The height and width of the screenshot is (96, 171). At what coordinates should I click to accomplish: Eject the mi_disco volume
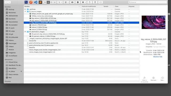(x=21, y=71)
